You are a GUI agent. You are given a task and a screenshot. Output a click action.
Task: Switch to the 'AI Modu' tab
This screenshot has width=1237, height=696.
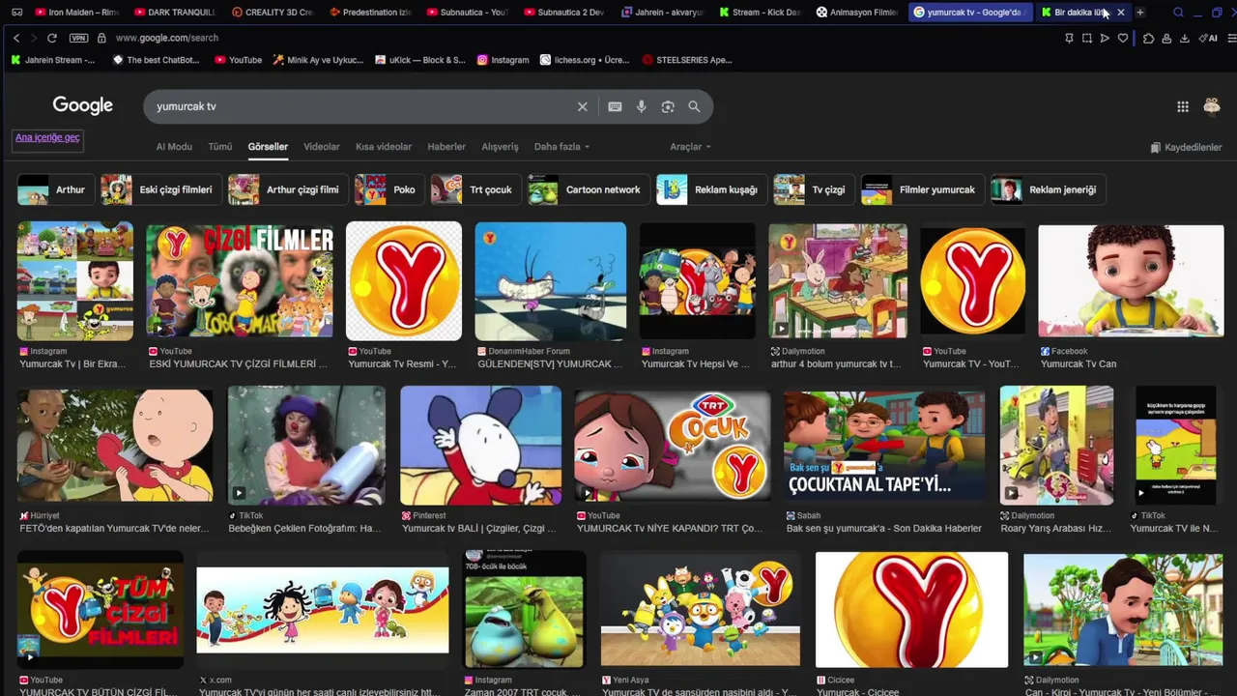point(174,147)
